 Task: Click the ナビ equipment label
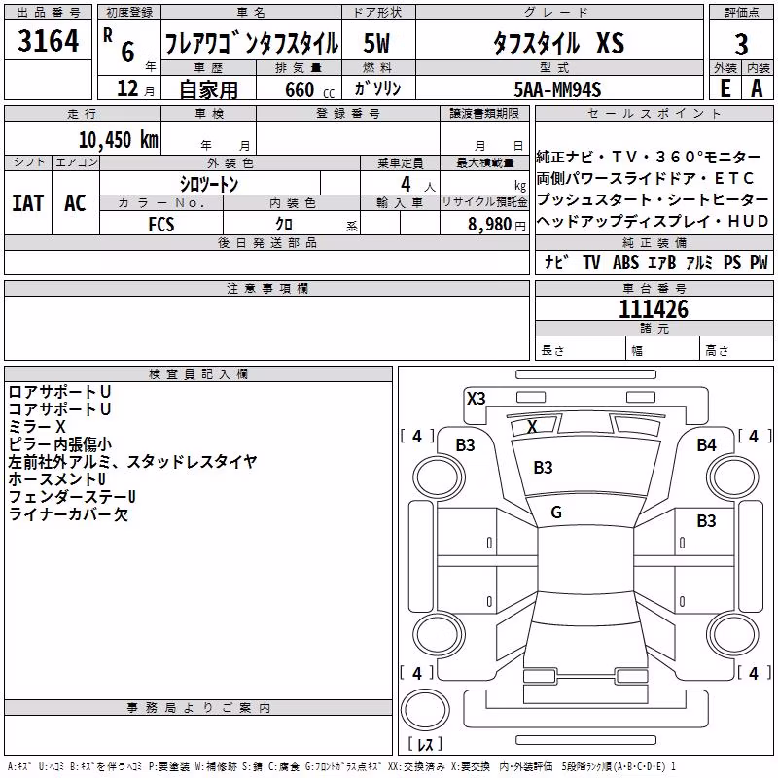point(556,262)
